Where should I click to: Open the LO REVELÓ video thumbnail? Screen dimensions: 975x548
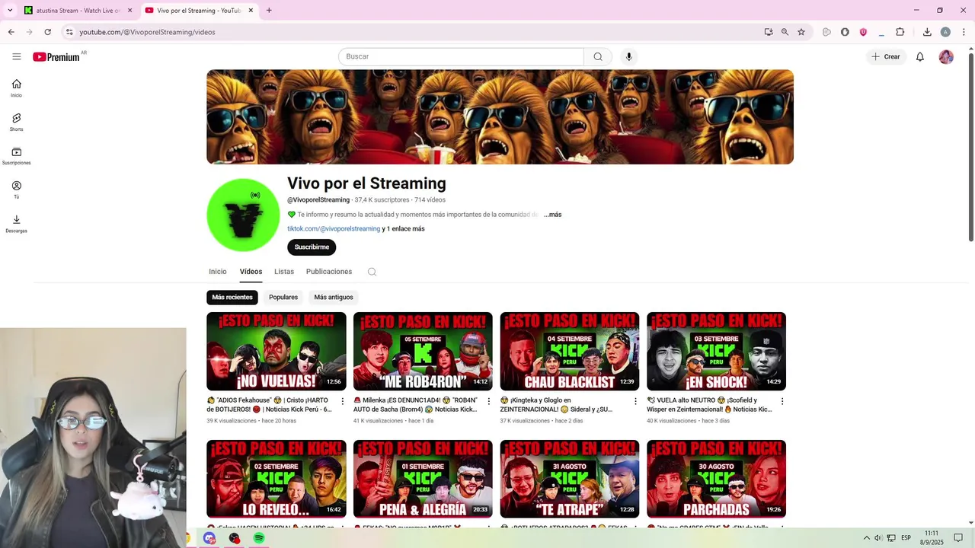pyautogui.click(x=277, y=479)
